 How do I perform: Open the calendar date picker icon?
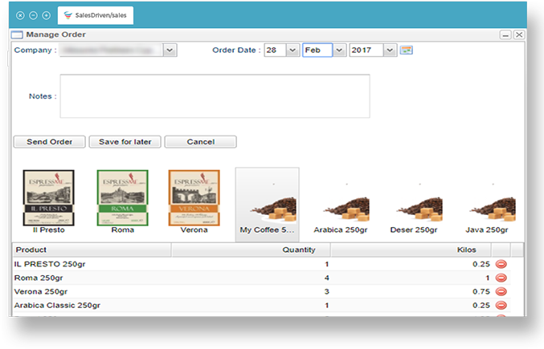(406, 51)
